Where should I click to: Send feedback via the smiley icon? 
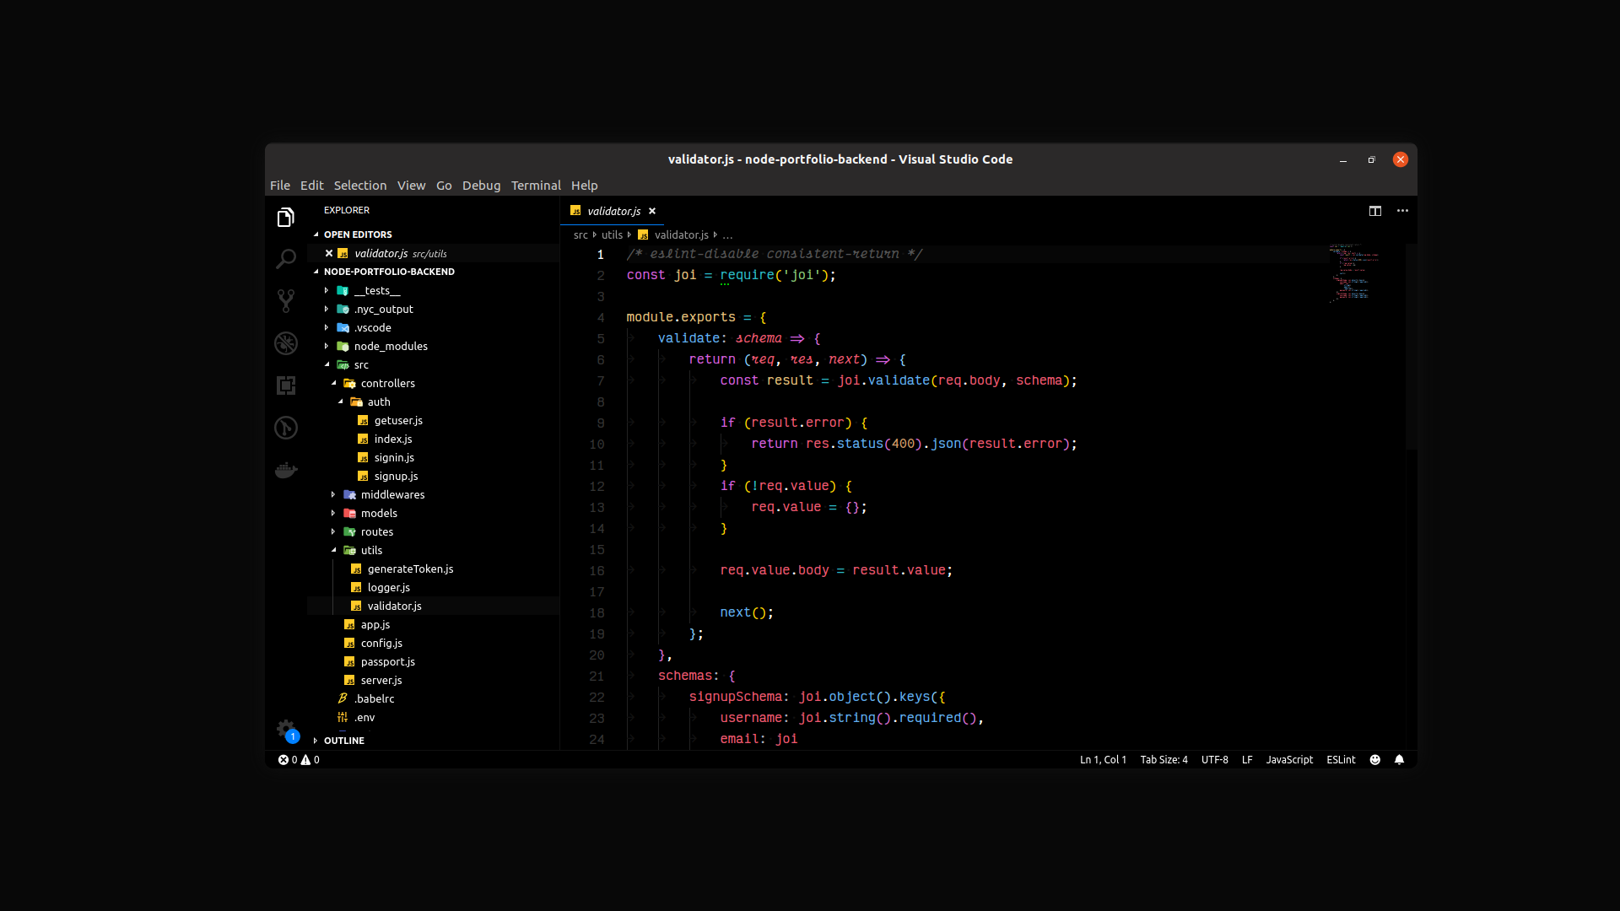tap(1374, 759)
